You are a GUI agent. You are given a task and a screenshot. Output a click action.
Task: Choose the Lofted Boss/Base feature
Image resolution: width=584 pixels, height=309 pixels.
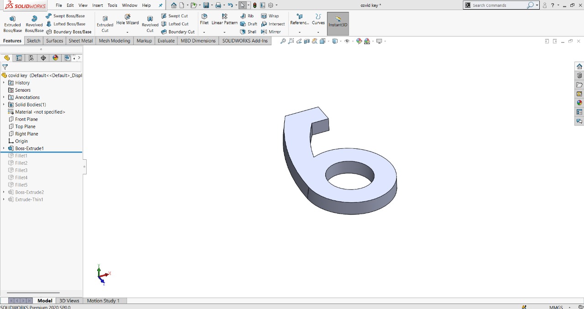pyautogui.click(x=66, y=24)
